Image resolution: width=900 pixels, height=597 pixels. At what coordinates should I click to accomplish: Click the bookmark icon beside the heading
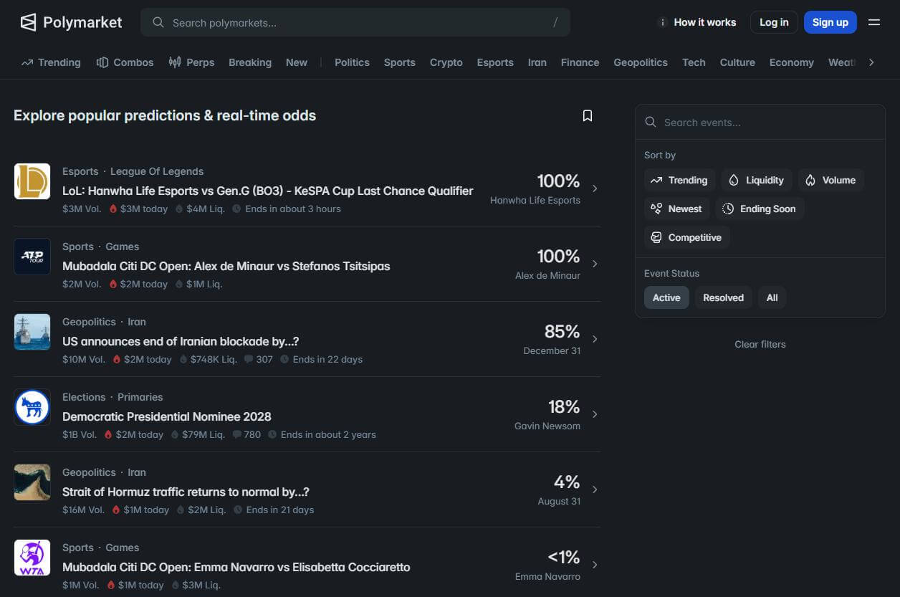click(x=588, y=115)
